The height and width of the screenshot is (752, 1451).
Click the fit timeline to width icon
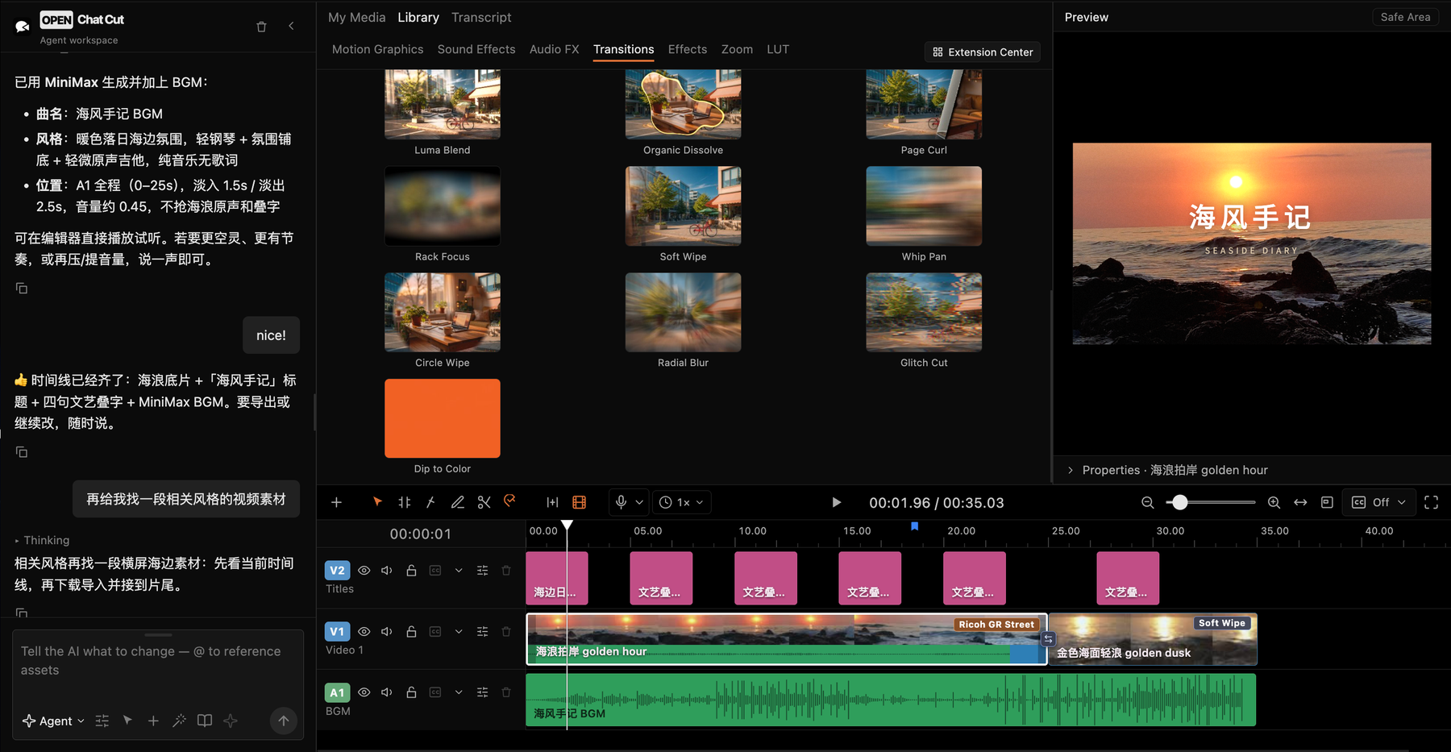[1300, 502]
